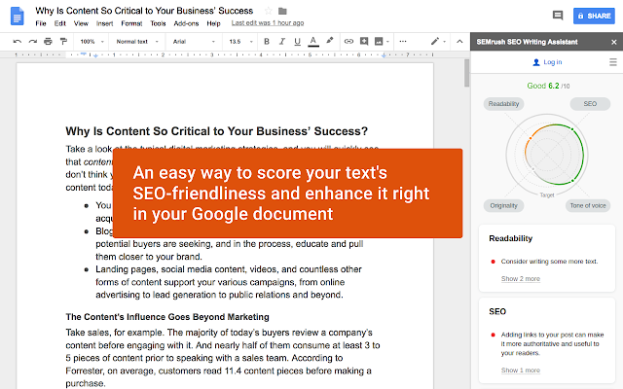Click the circular score radar chart
Viewport: 623px width, 389px height.
click(547, 156)
